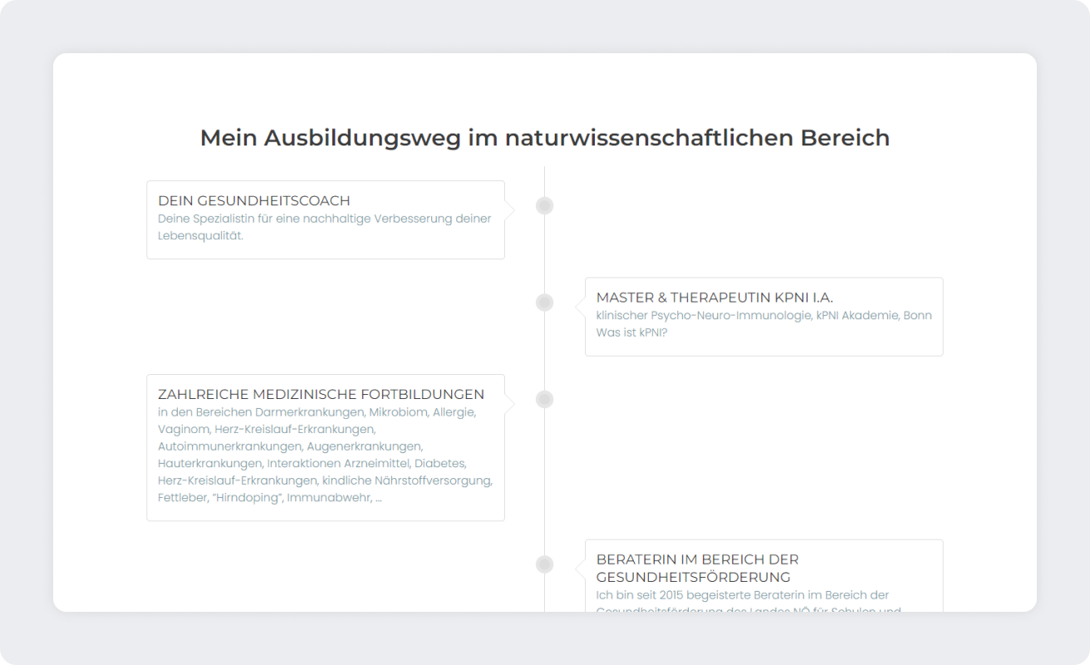The width and height of the screenshot is (1090, 665).
Task: Click the timeline dot beside DEIN GESUNDHEITSCOACH
Action: (544, 206)
